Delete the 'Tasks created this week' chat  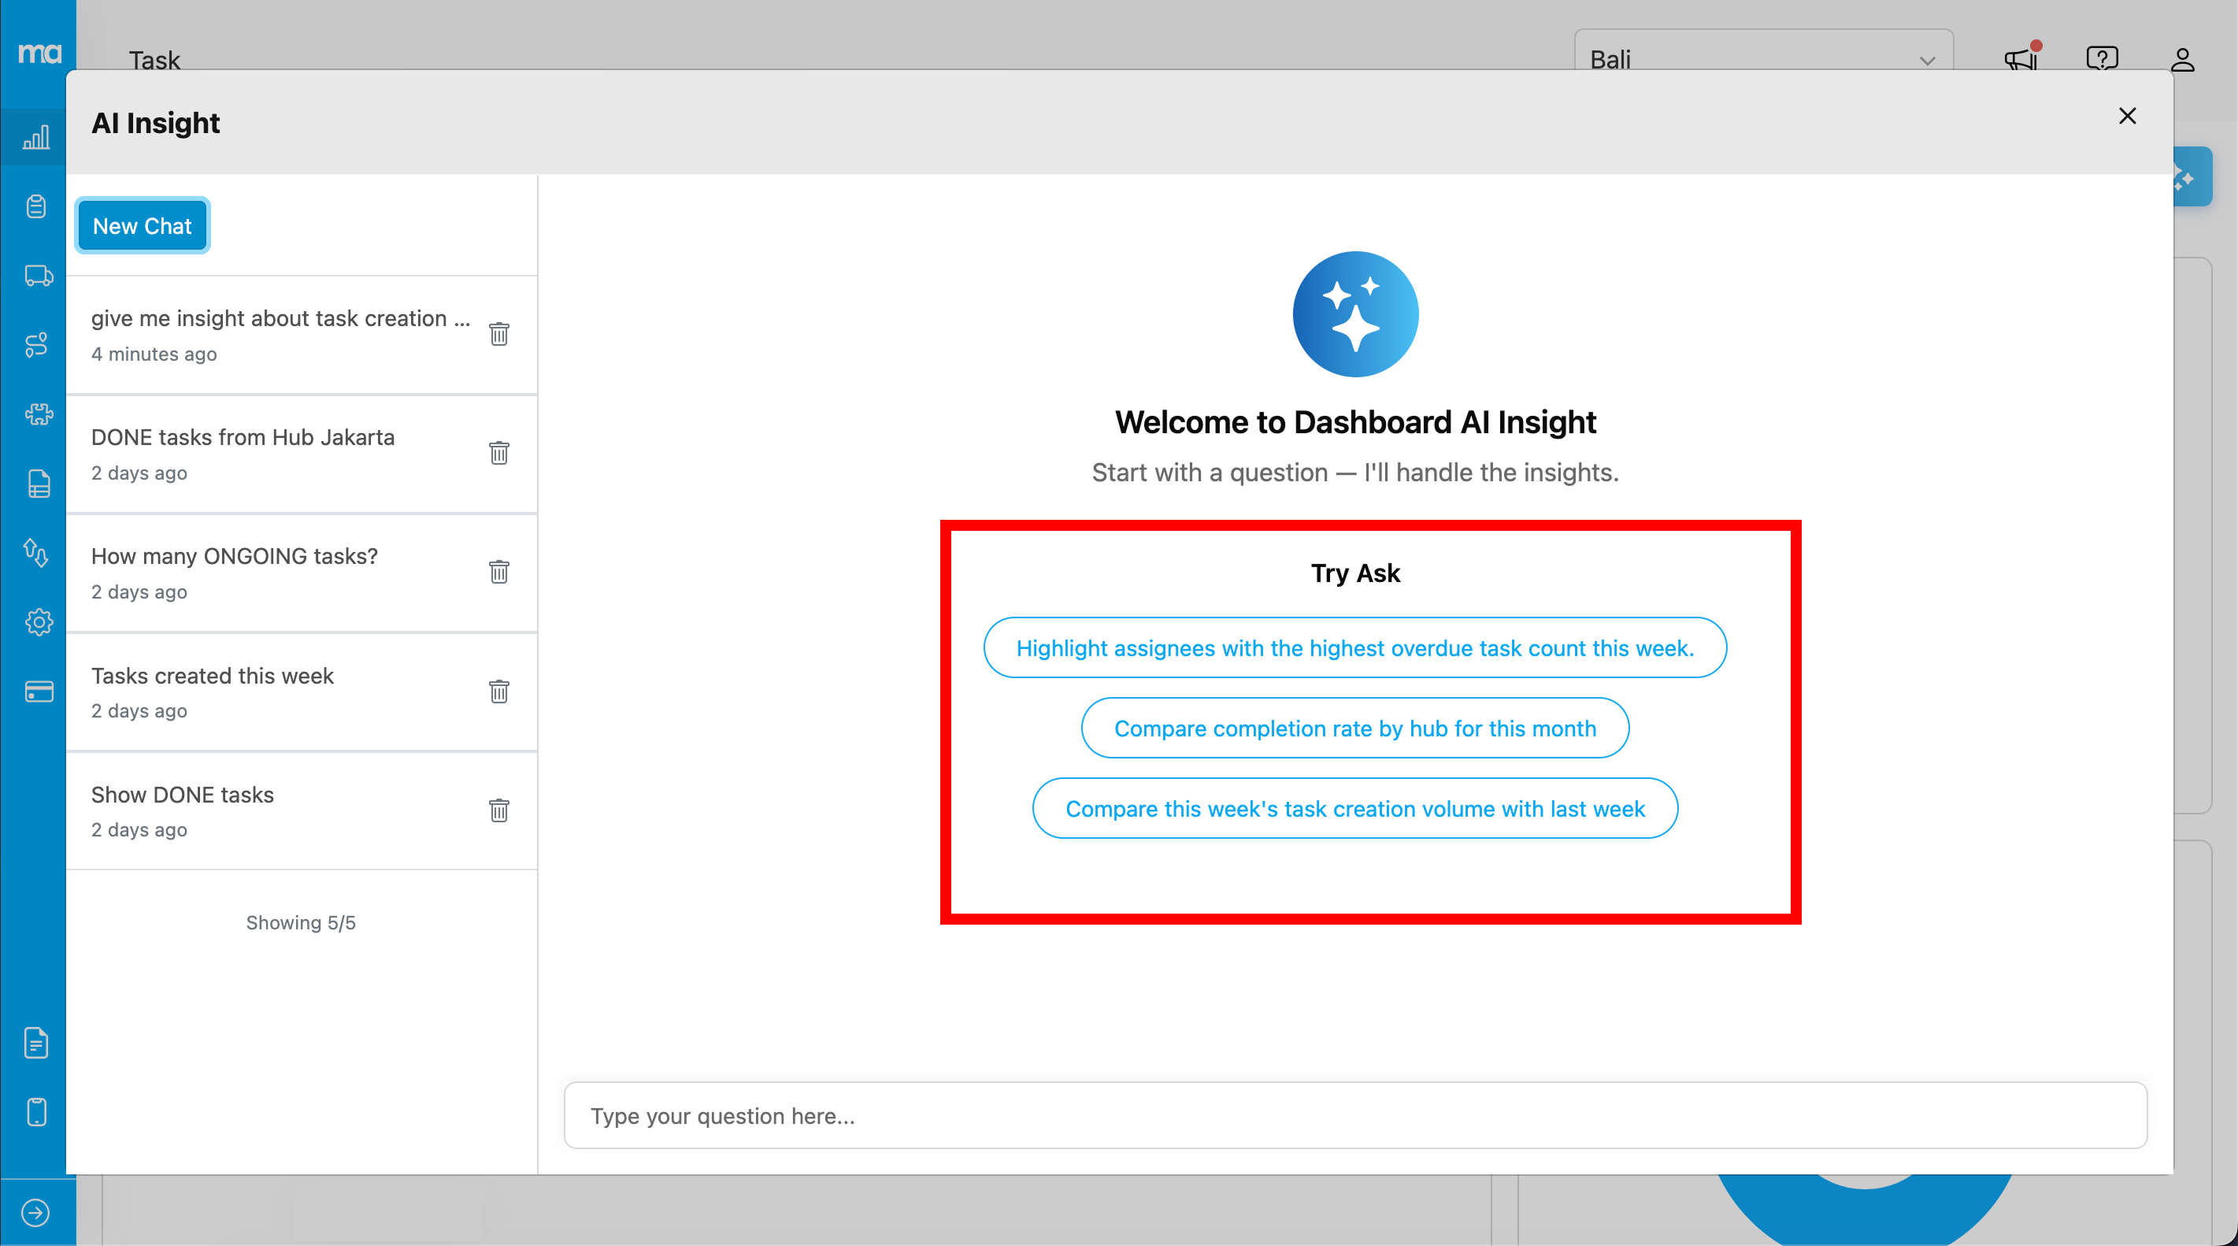(498, 692)
